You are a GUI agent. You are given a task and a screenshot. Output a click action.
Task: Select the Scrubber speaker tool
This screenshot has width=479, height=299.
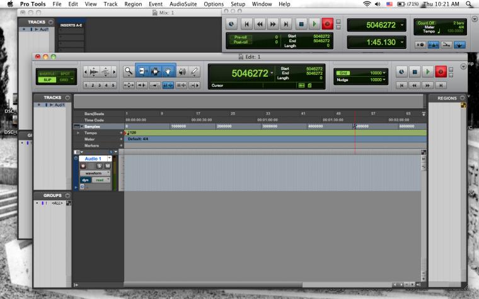[x=182, y=71]
